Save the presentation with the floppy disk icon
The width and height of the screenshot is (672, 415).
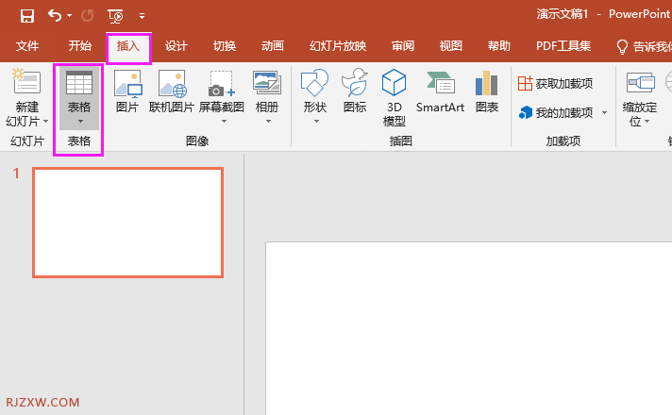click(27, 16)
